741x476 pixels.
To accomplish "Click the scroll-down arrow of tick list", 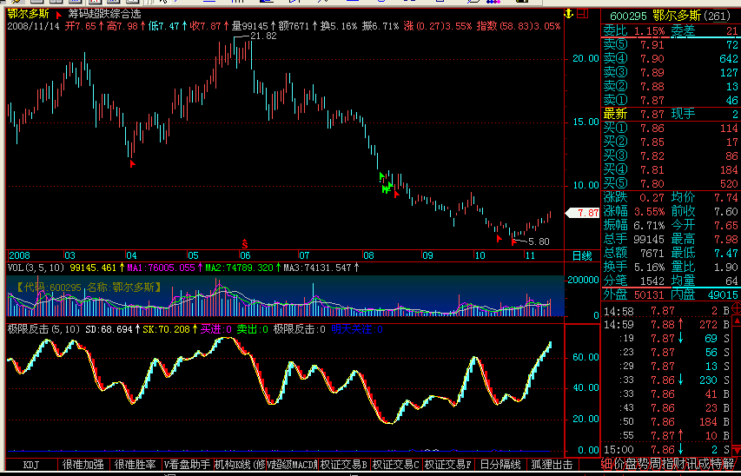I will click(737, 452).
